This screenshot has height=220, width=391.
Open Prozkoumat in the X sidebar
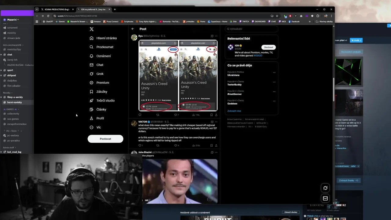coord(101,47)
